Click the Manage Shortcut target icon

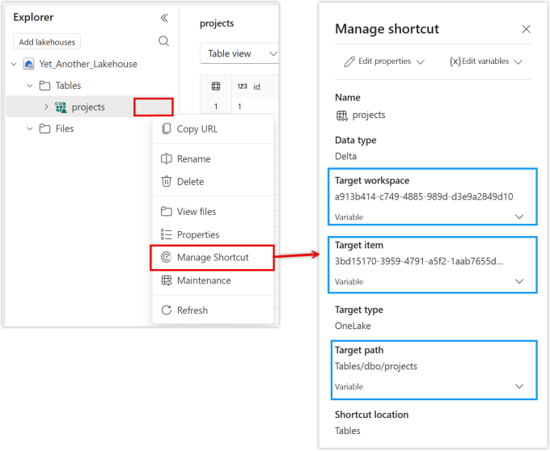click(167, 258)
